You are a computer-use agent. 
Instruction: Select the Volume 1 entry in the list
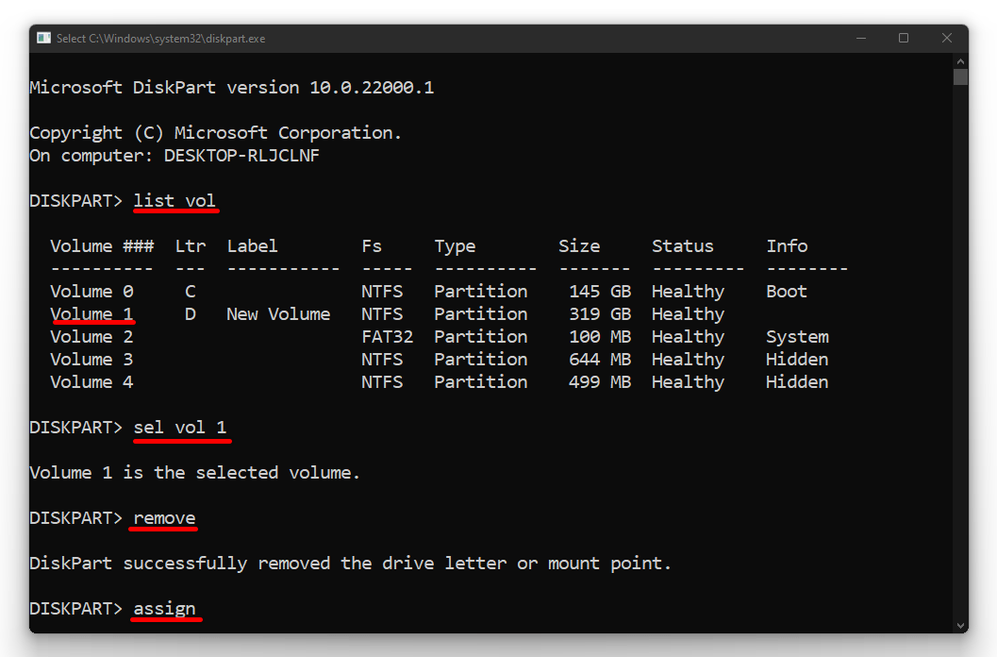(91, 313)
